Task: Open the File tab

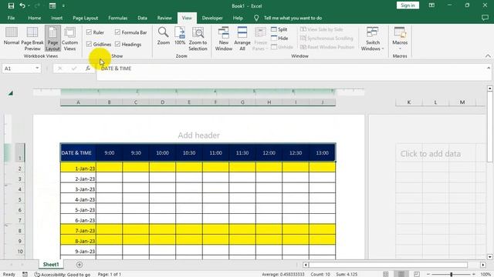Action: 11,18
